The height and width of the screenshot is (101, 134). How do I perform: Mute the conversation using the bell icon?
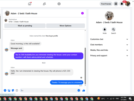105,29
